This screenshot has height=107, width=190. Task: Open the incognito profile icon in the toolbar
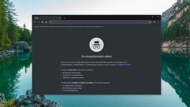pos(154,22)
